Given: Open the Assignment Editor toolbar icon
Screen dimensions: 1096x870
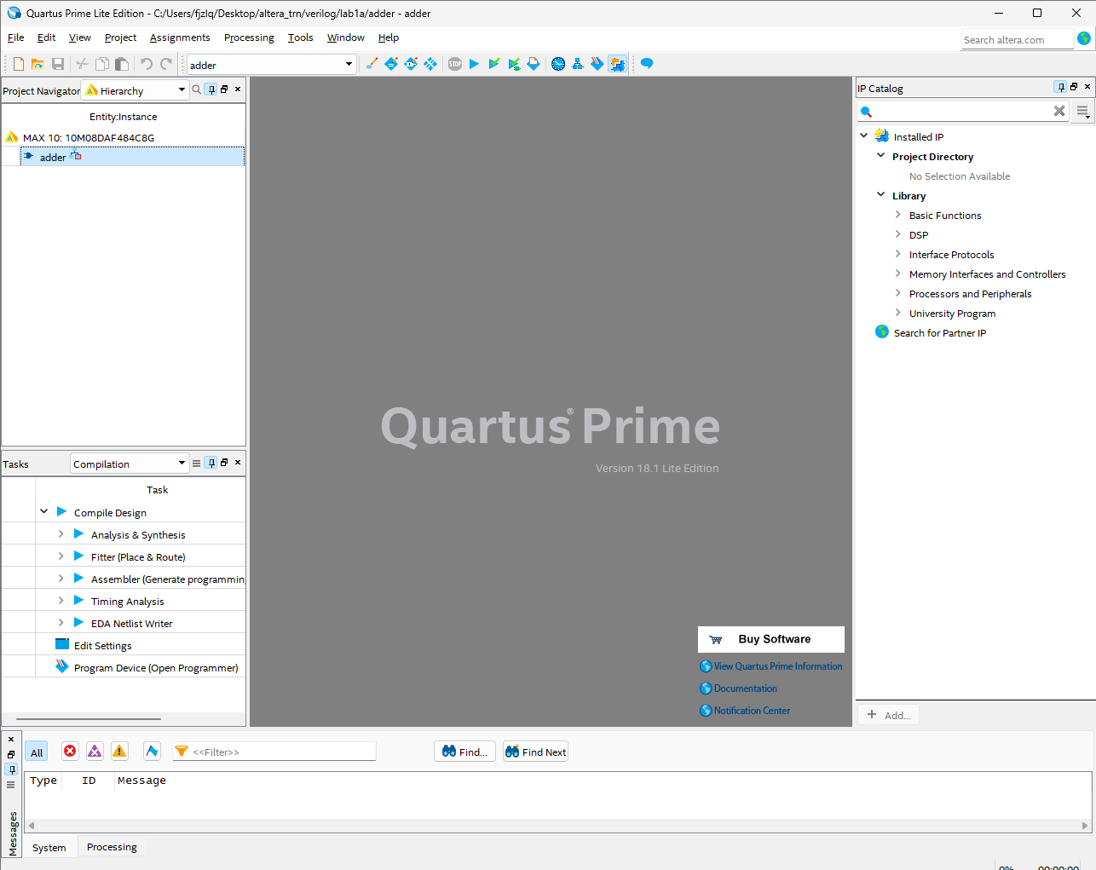Looking at the screenshot, I should pos(391,64).
